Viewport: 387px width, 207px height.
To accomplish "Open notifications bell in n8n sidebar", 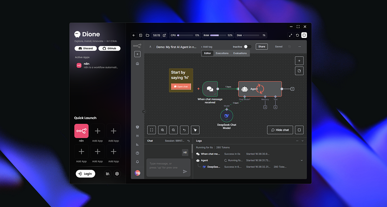I will pyautogui.click(x=138, y=162).
